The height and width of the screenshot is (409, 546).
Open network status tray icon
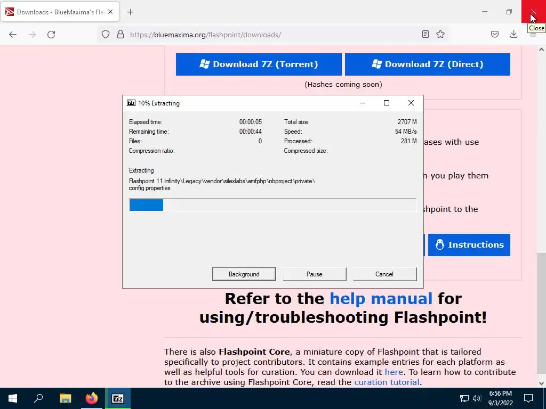[x=464, y=398]
